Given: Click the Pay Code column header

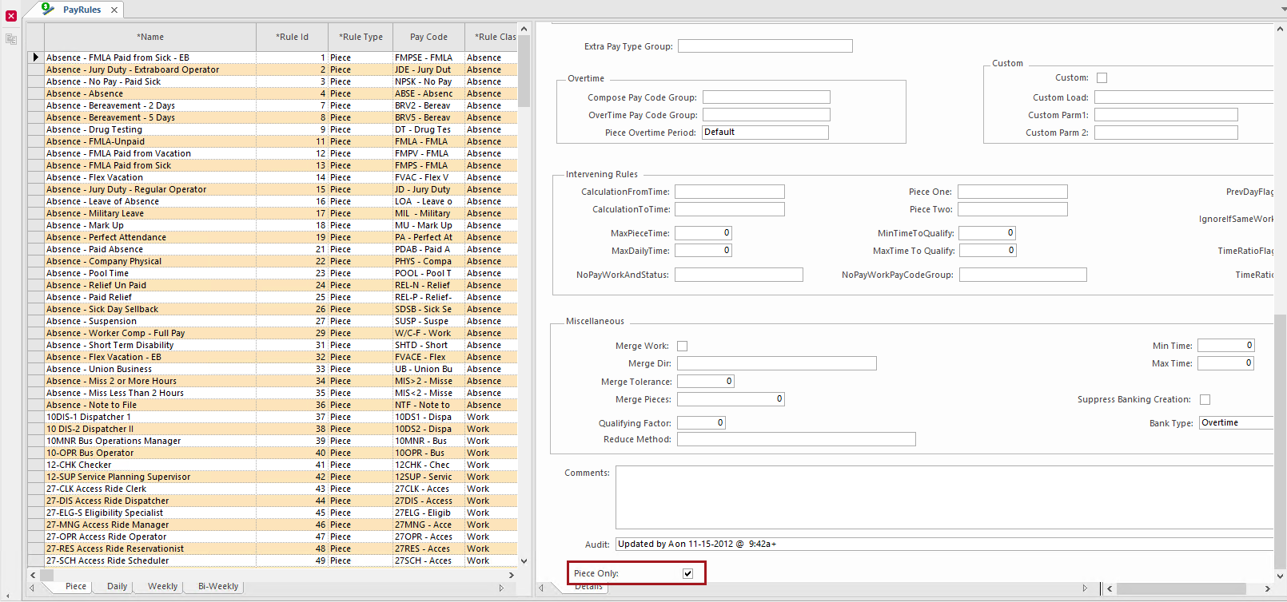Looking at the screenshot, I should [x=428, y=37].
